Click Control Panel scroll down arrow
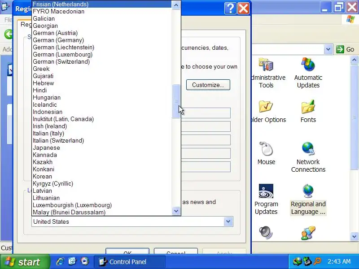The image size is (359, 269). (x=354, y=236)
